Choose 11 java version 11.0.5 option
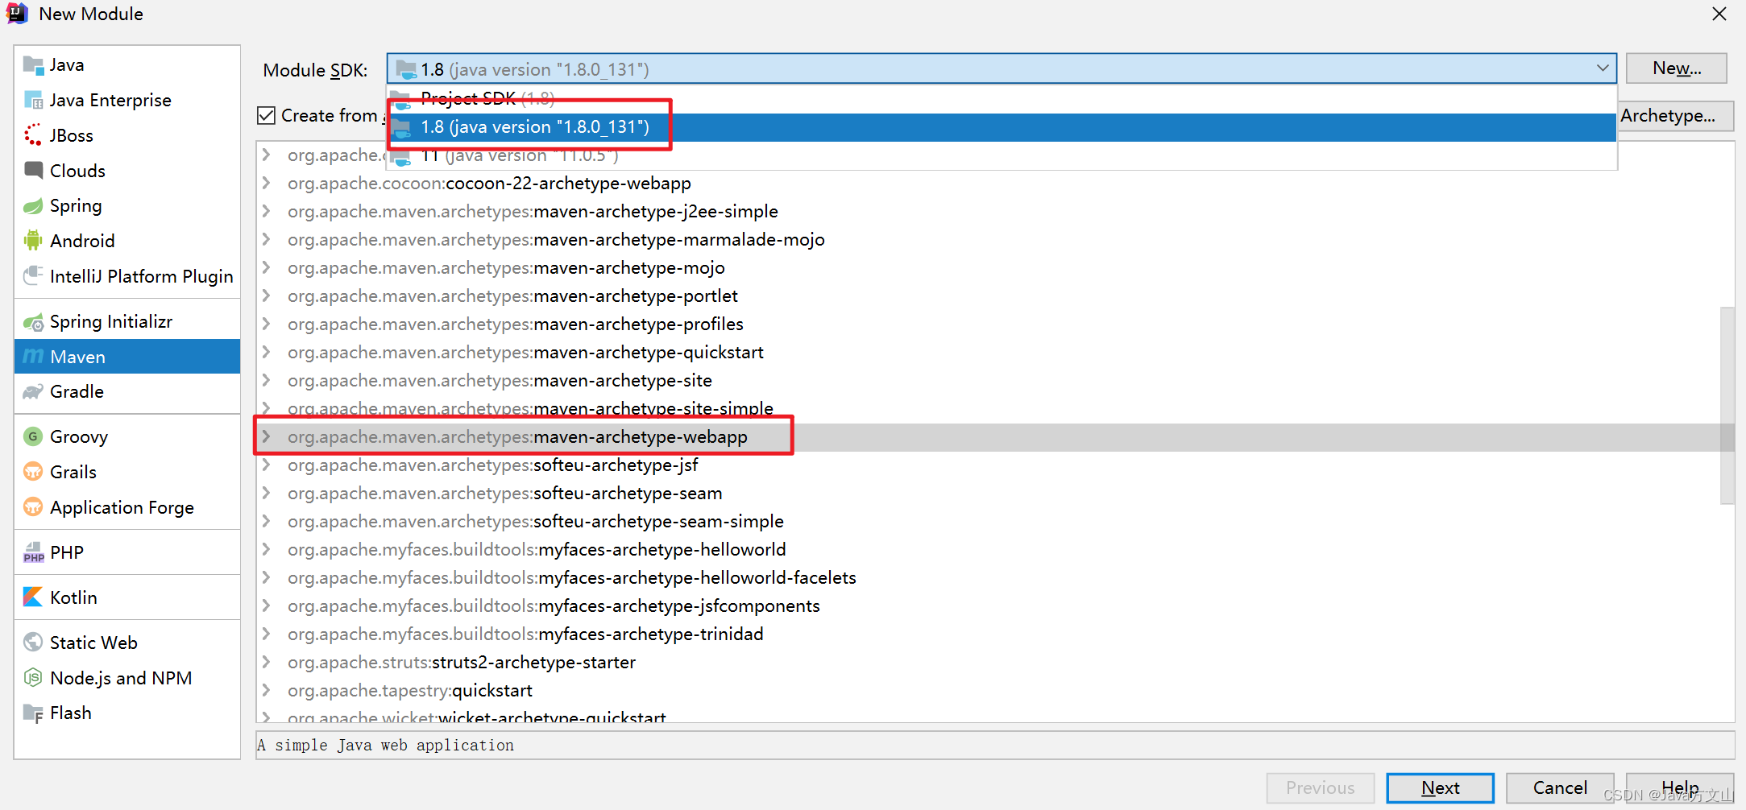The image size is (1746, 810). coord(1002,156)
